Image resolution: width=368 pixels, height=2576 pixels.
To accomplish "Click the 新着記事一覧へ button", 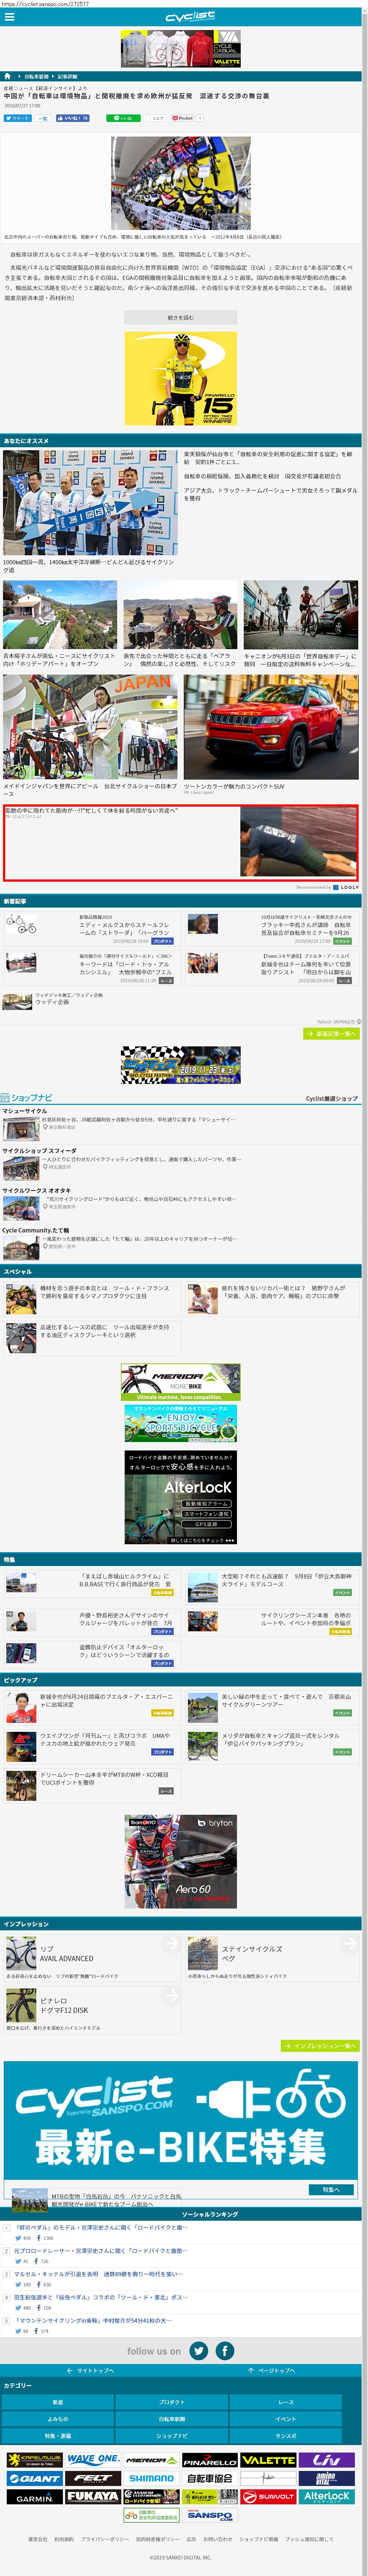I will [x=331, y=1034].
